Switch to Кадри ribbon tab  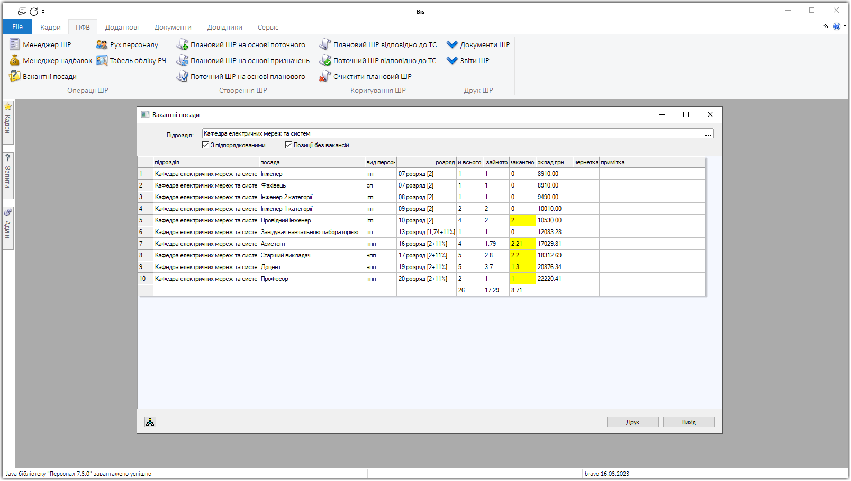click(50, 27)
